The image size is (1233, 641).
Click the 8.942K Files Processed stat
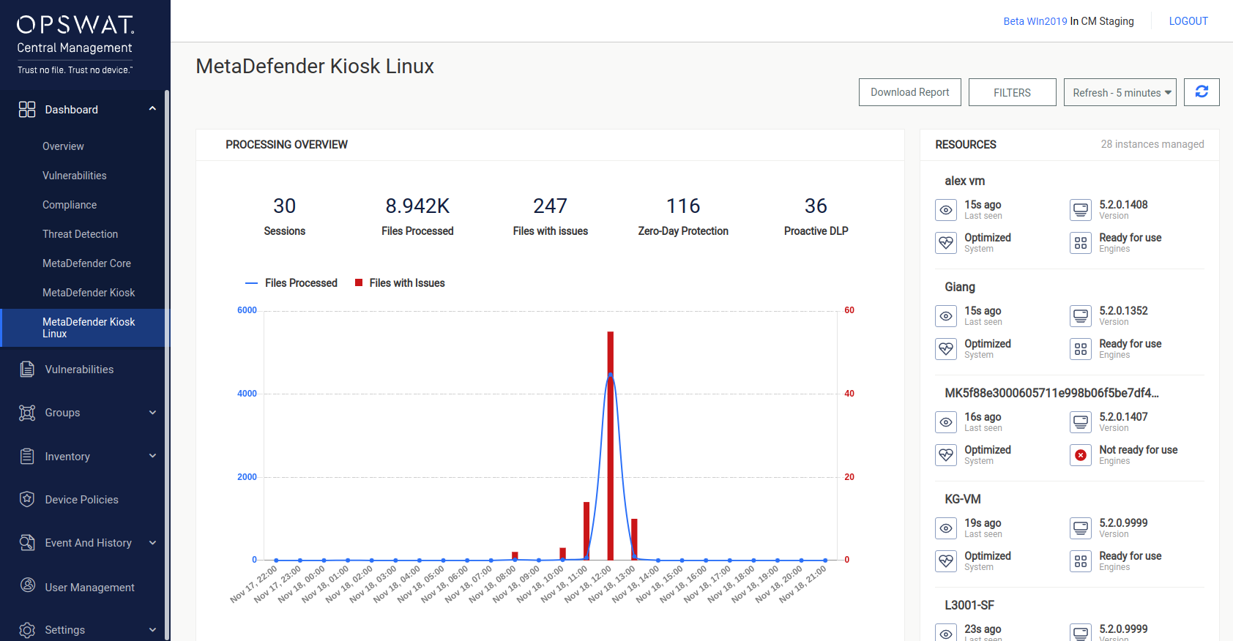coord(417,217)
